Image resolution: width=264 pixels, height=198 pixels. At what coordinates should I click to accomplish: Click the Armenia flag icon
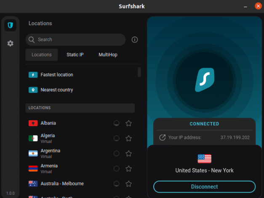(33, 169)
